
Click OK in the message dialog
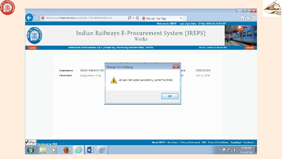pyautogui.click(x=170, y=96)
